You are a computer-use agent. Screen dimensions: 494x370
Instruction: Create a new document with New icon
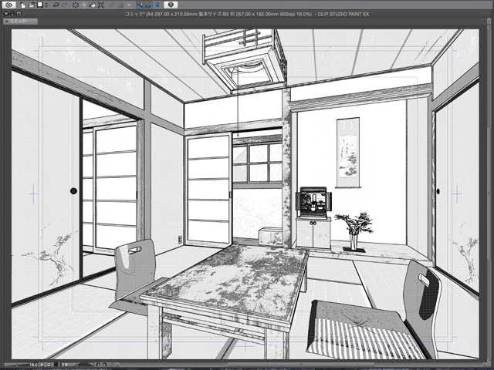pos(23,5)
